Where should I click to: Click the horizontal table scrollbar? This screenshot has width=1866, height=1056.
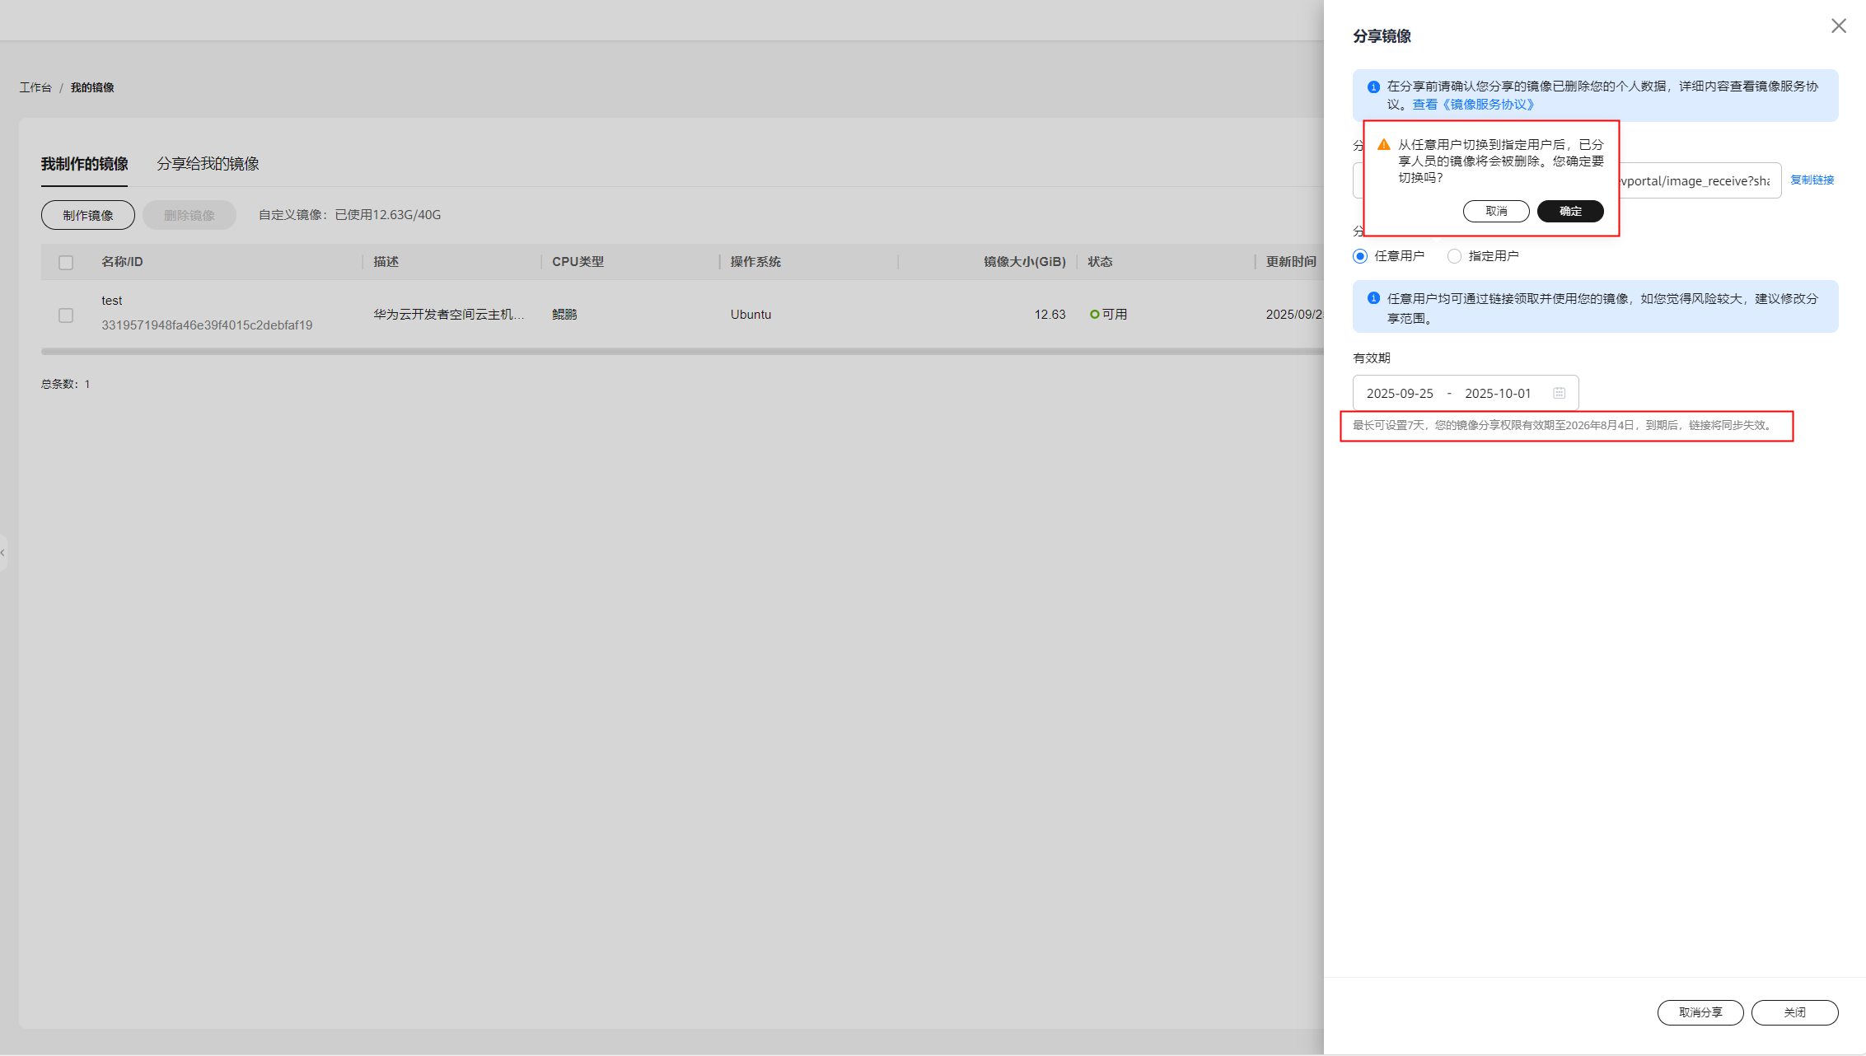point(659,352)
